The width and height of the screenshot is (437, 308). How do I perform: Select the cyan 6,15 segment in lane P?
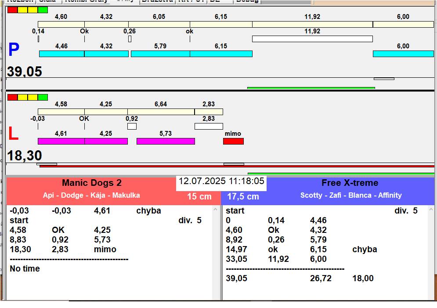221,54
